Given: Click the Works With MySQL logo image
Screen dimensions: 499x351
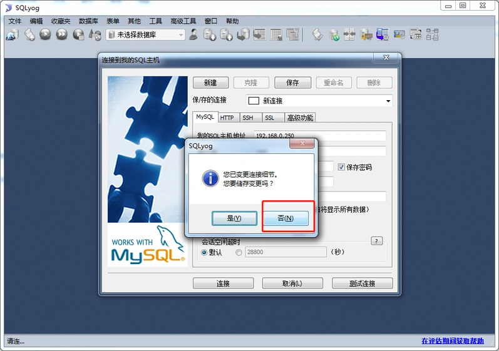Looking at the screenshot, I should click(x=148, y=245).
